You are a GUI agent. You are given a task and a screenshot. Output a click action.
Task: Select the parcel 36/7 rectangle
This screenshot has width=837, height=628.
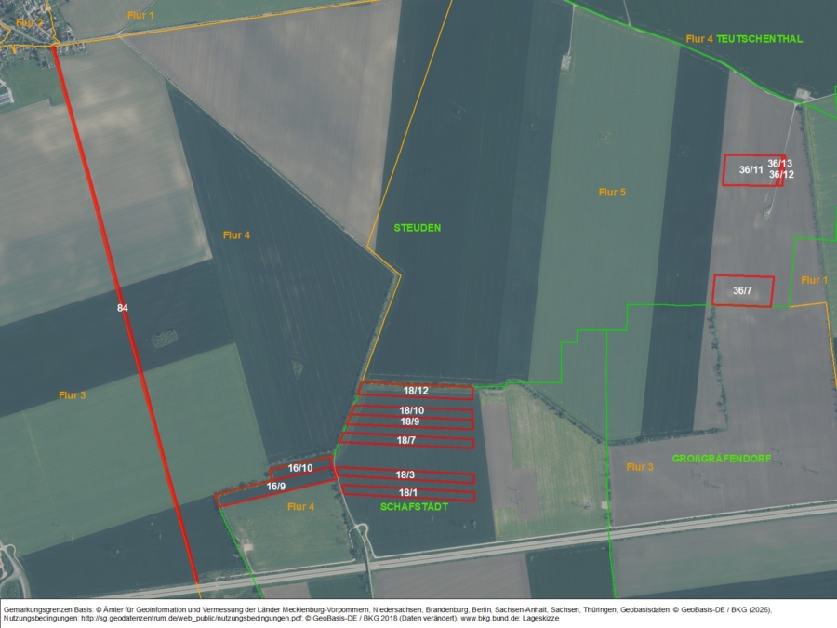pyautogui.click(x=742, y=291)
